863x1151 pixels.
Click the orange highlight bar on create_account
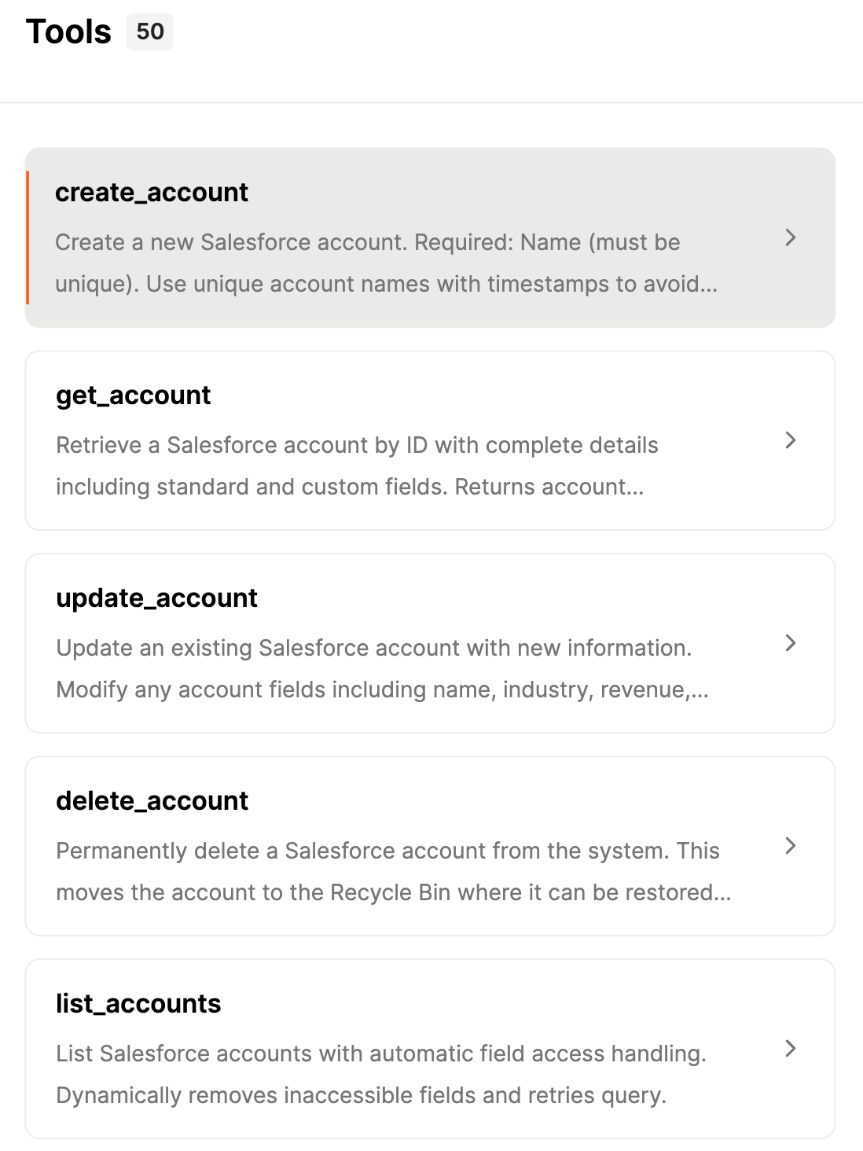point(29,237)
